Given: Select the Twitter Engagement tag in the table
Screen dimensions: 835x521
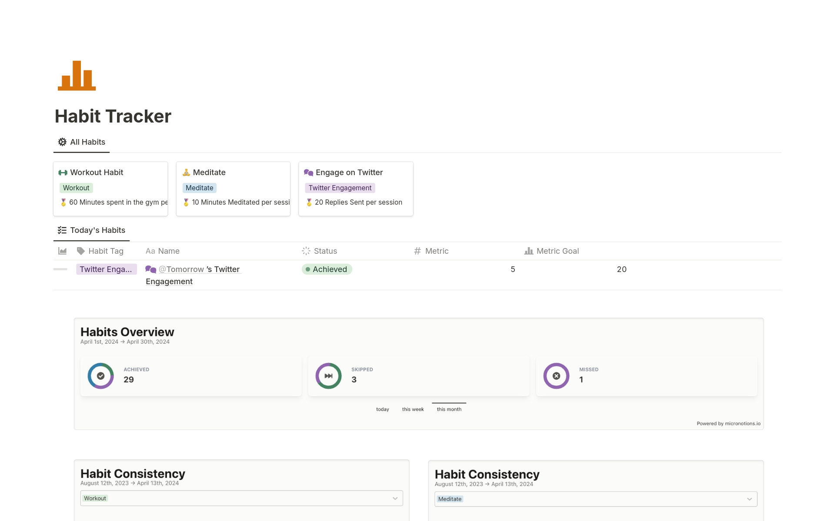Looking at the screenshot, I should pyautogui.click(x=107, y=269).
